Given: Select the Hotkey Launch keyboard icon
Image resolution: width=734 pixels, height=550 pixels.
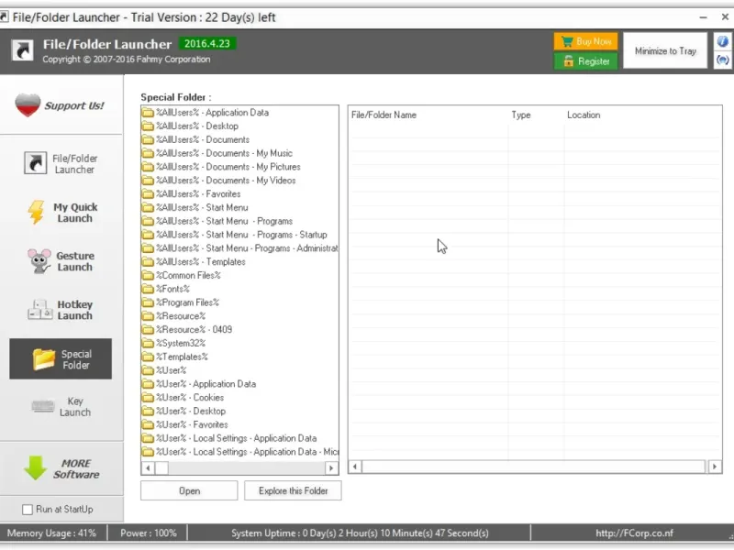Looking at the screenshot, I should pyautogui.click(x=39, y=310).
